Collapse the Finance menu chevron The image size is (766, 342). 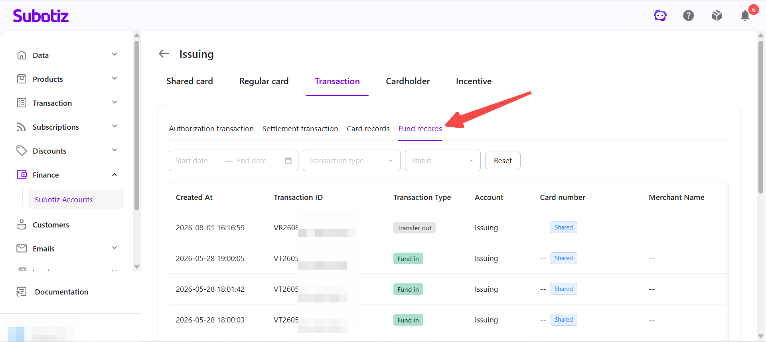(115, 175)
